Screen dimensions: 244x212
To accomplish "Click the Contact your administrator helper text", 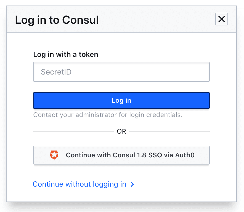I will click(108, 115).
